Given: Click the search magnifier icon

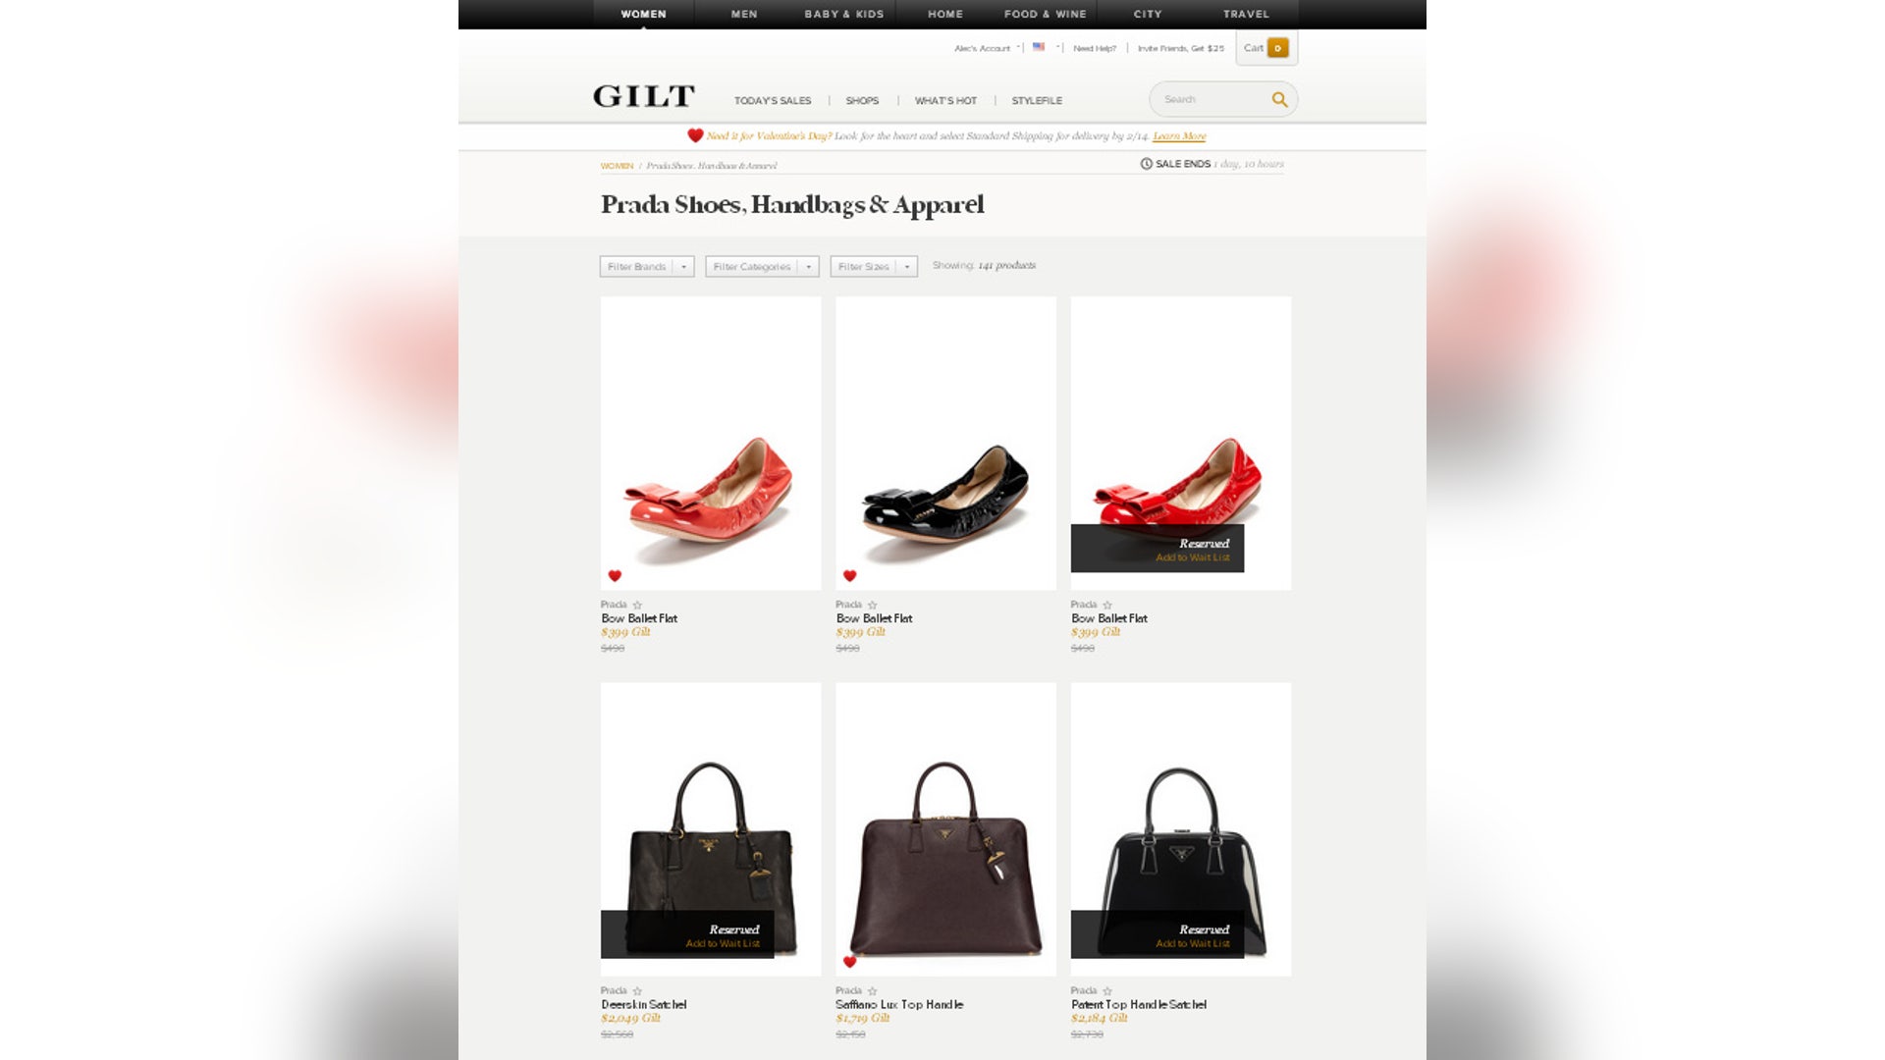Looking at the screenshot, I should [x=1279, y=99].
